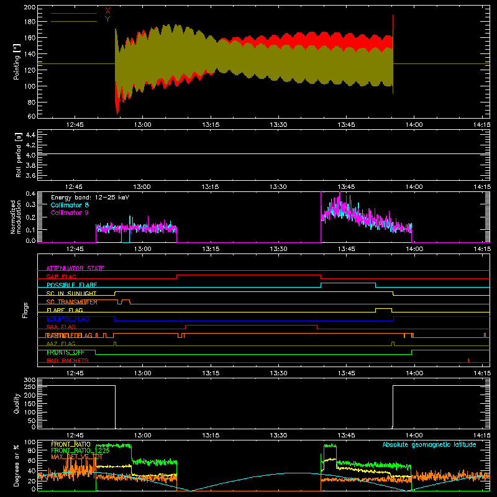Click the red X legend line
Viewport: 497px width, 497px height.
point(74,13)
